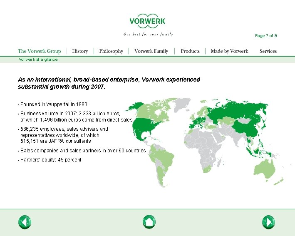The width and height of the screenshot is (295, 236).
Task: Open the History menu item
Action: tap(80, 51)
